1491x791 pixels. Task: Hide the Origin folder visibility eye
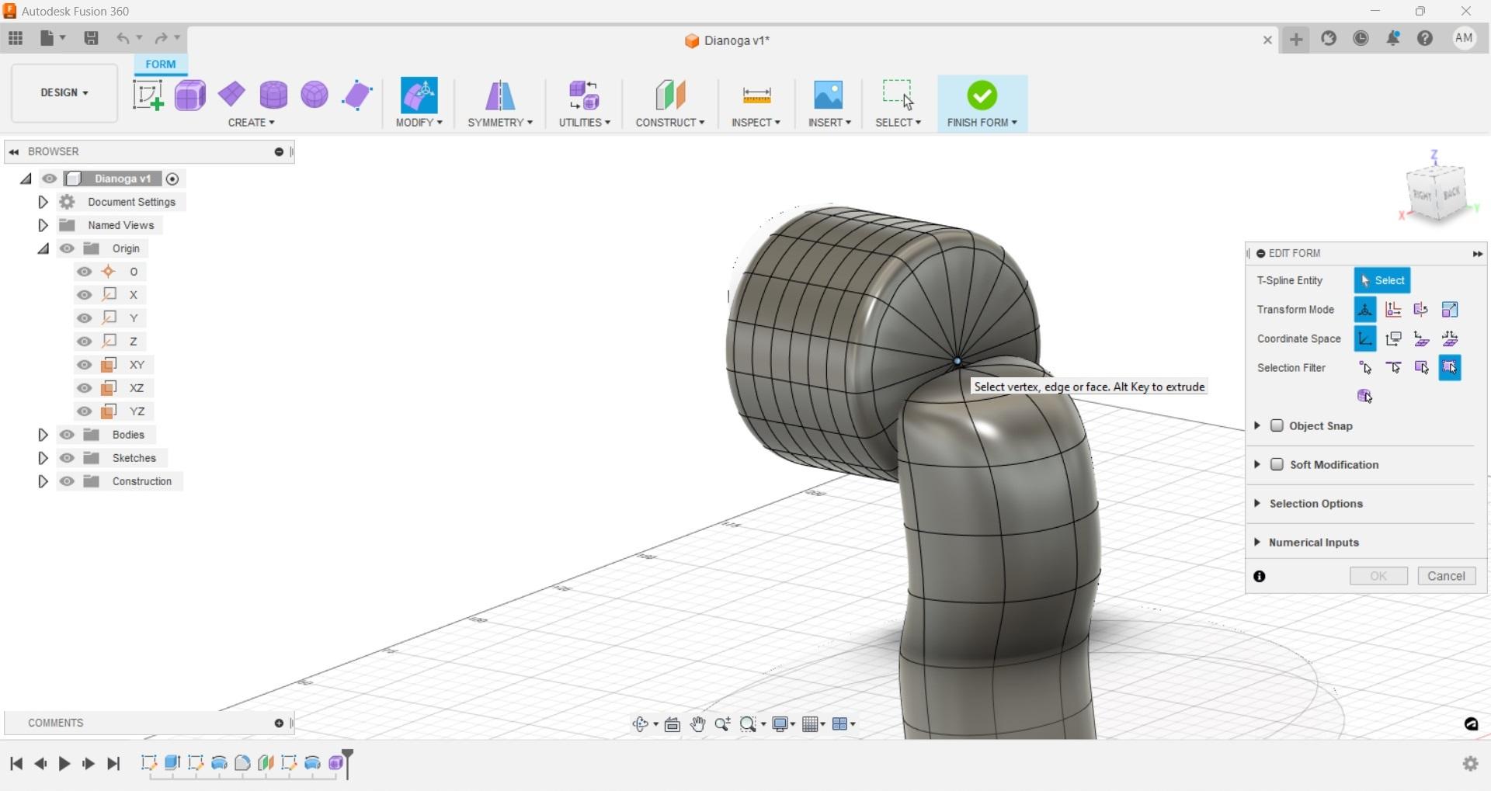tap(67, 248)
